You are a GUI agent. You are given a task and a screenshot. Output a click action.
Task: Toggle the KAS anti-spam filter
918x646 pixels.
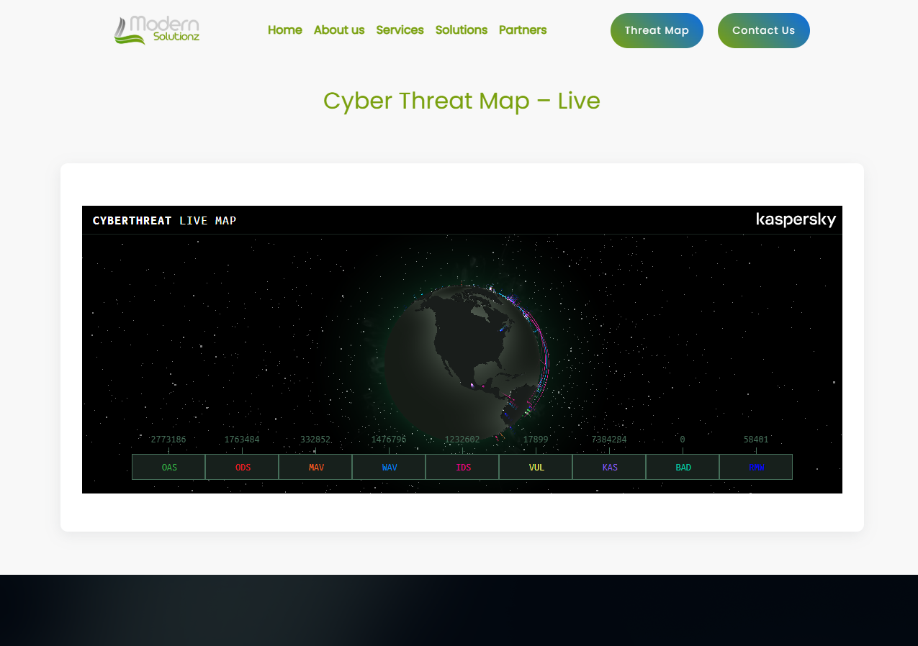pyautogui.click(x=610, y=467)
